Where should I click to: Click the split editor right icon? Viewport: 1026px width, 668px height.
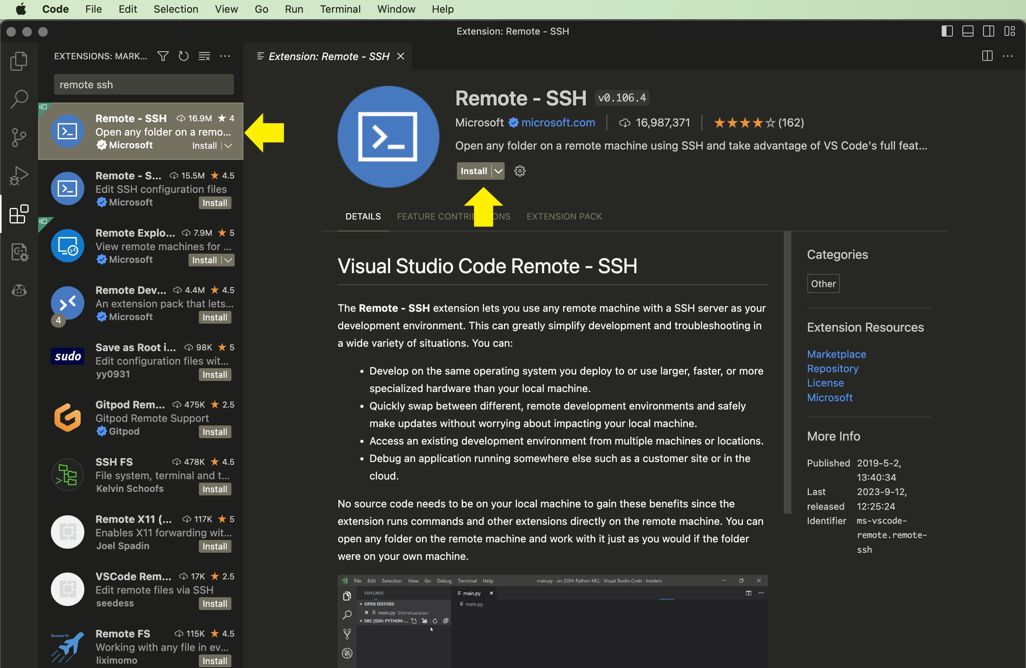tap(987, 56)
